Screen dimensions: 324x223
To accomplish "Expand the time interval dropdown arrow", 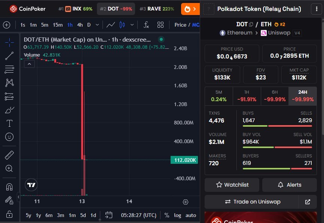I will pyautogui.click(x=97, y=25).
